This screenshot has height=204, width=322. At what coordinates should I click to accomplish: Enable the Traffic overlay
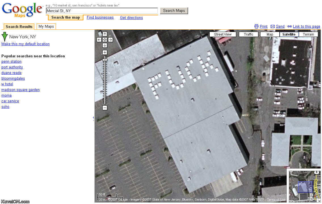(x=248, y=34)
